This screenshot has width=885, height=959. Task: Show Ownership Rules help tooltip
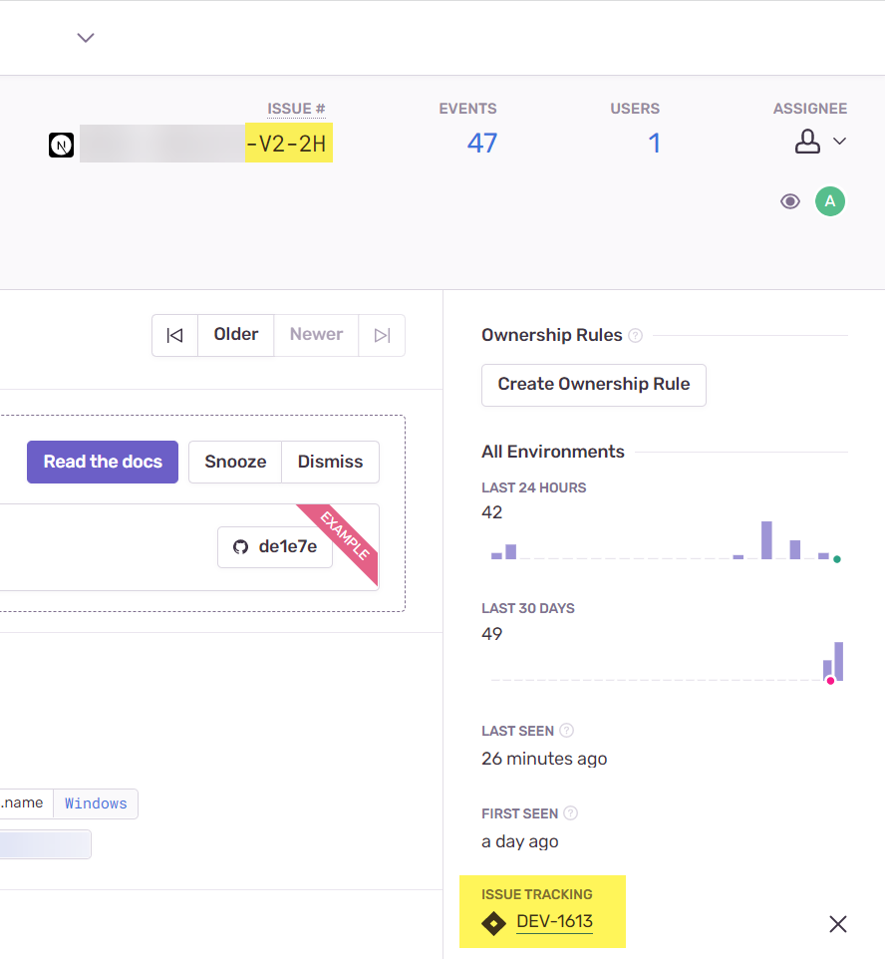[636, 335]
